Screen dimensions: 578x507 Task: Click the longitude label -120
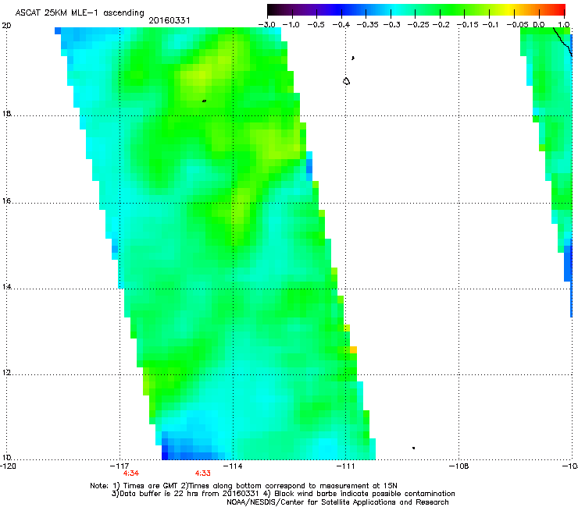tap(8, 466)
